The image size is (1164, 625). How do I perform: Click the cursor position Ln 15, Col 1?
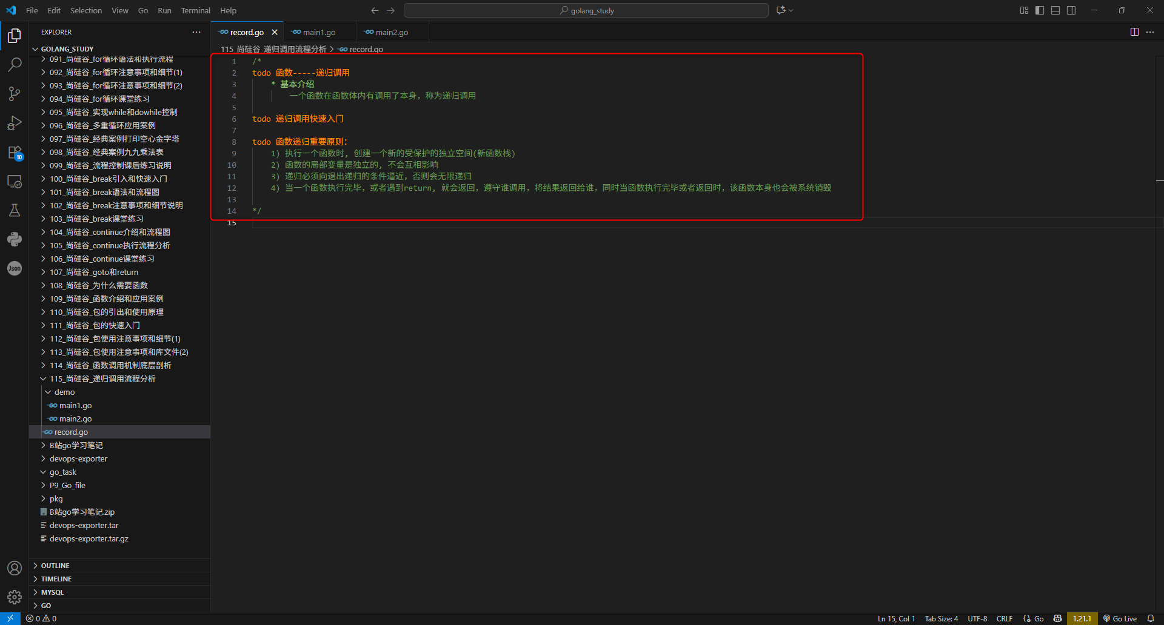[x=896, y=618]
